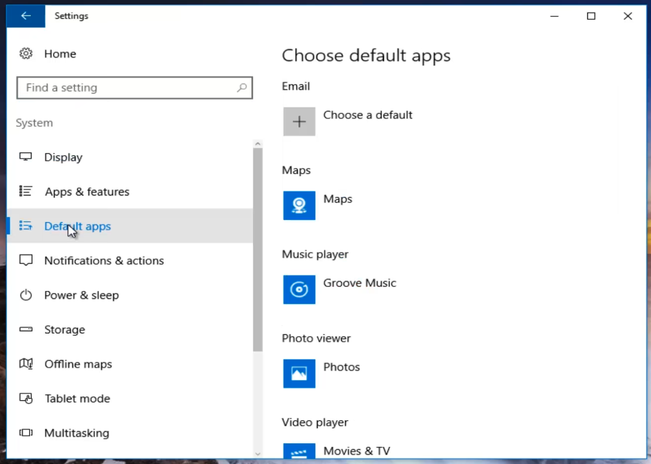Click the Movies & TV icon tile
Screen dimensions: 651x464
299,450
